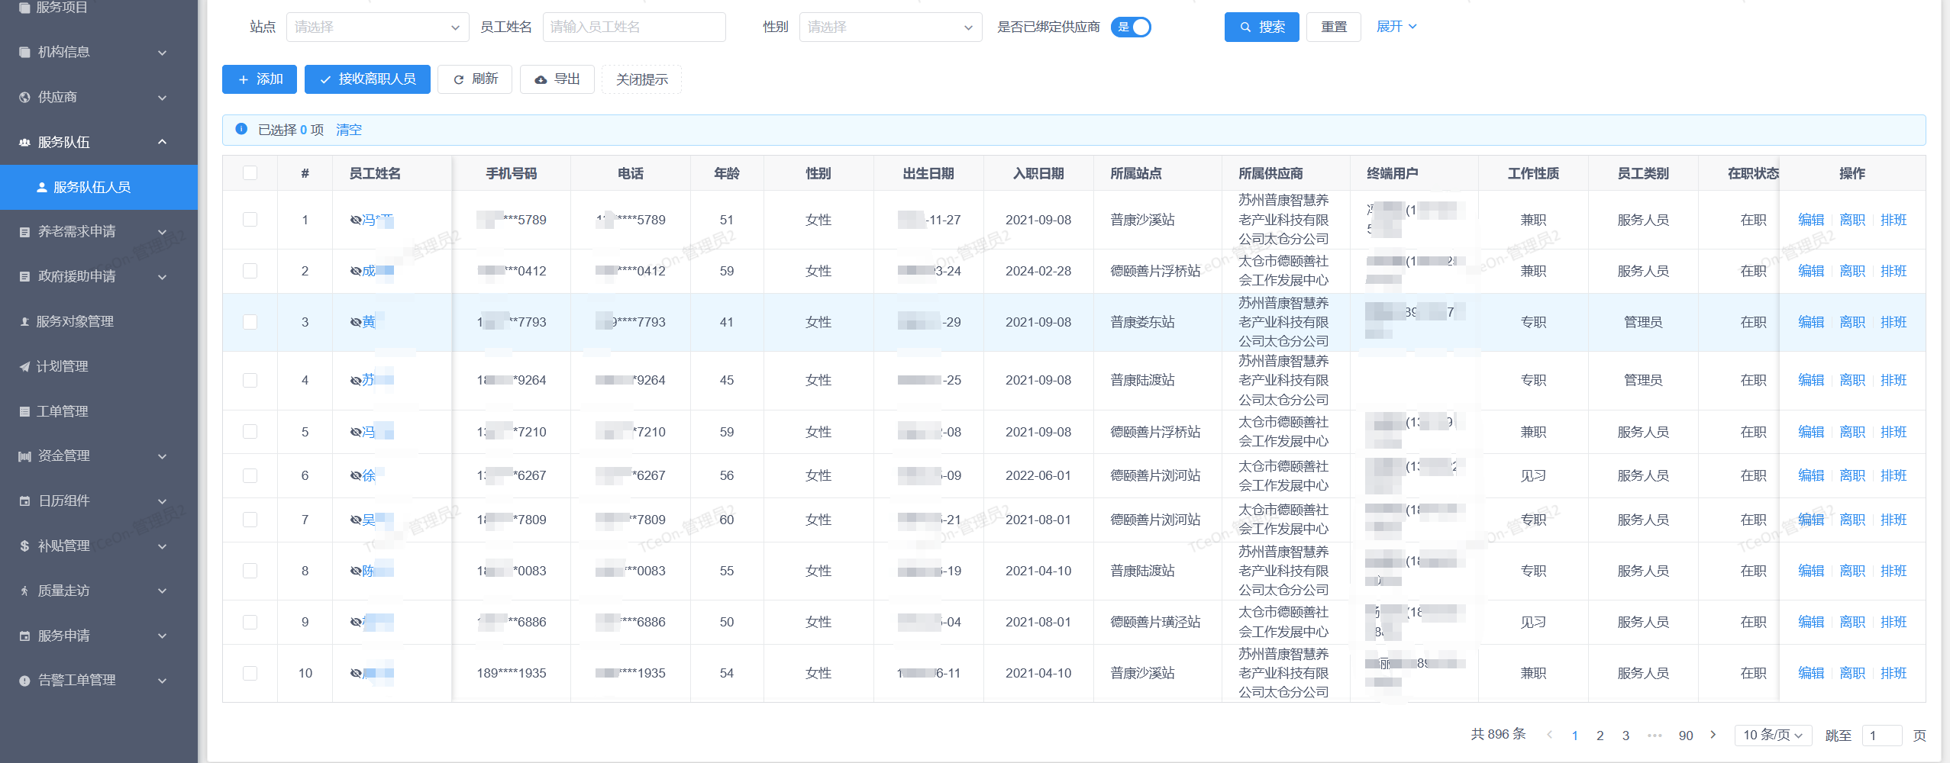Click the 计划管理 paper-plane icon
Image resolution: width=1950 pixels, height=763 pixels.
pyautogui.click(x=24, y=366)
